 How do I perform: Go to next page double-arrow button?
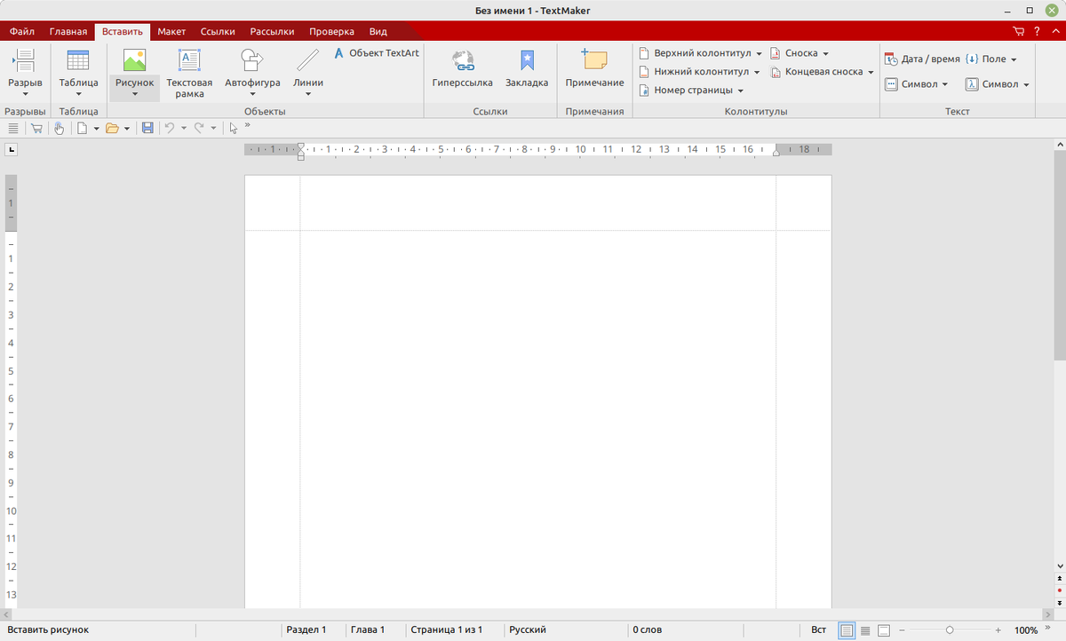[1060, 602]
